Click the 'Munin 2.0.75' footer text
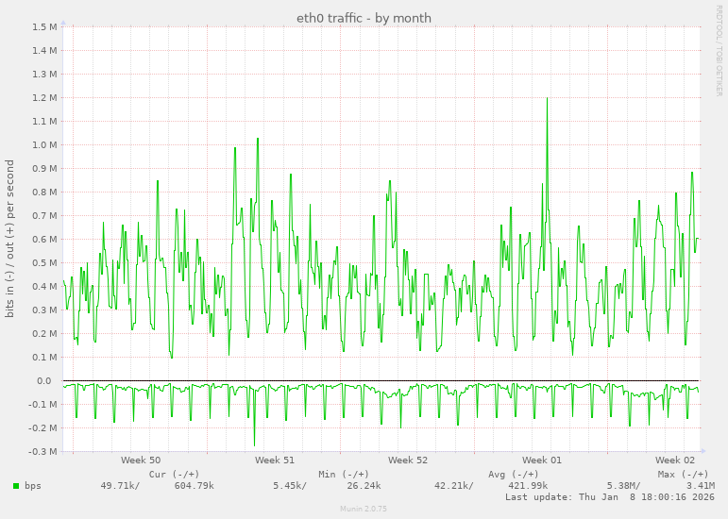 coord(364,509)
